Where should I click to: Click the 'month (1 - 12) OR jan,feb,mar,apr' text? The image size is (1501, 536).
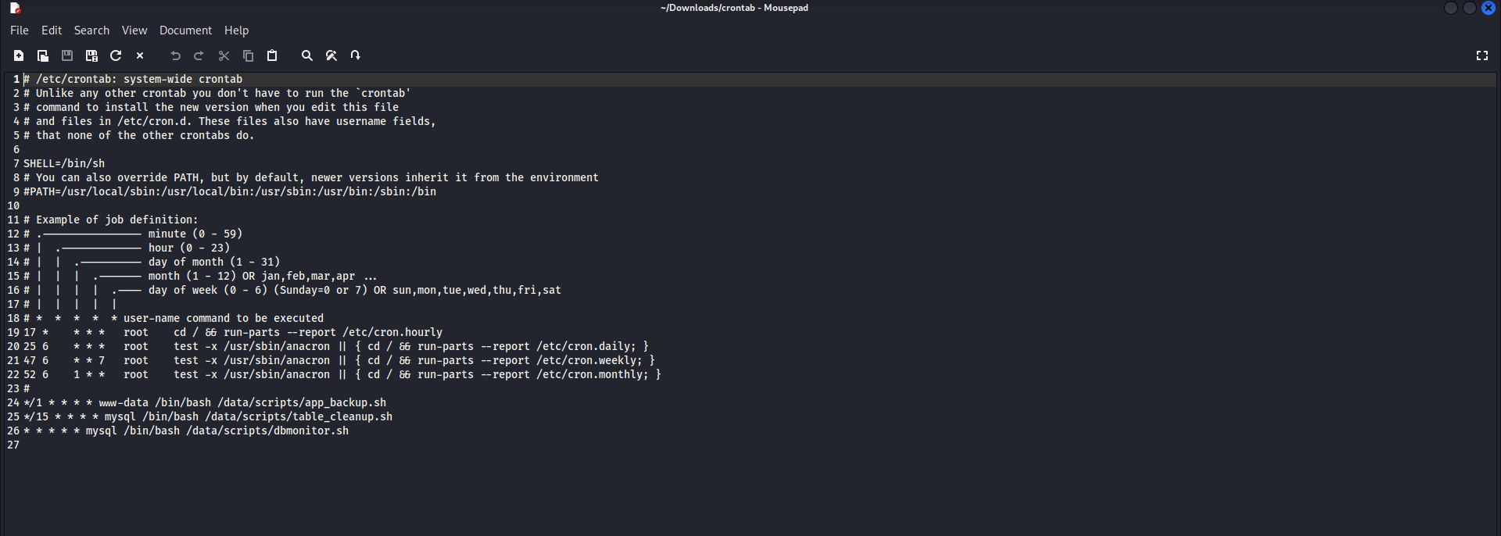(x=252, y=276)
